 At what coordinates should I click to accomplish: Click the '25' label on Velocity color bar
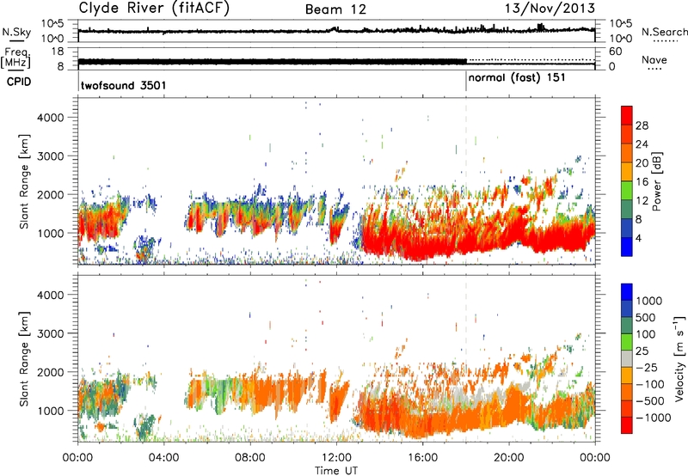642,351
